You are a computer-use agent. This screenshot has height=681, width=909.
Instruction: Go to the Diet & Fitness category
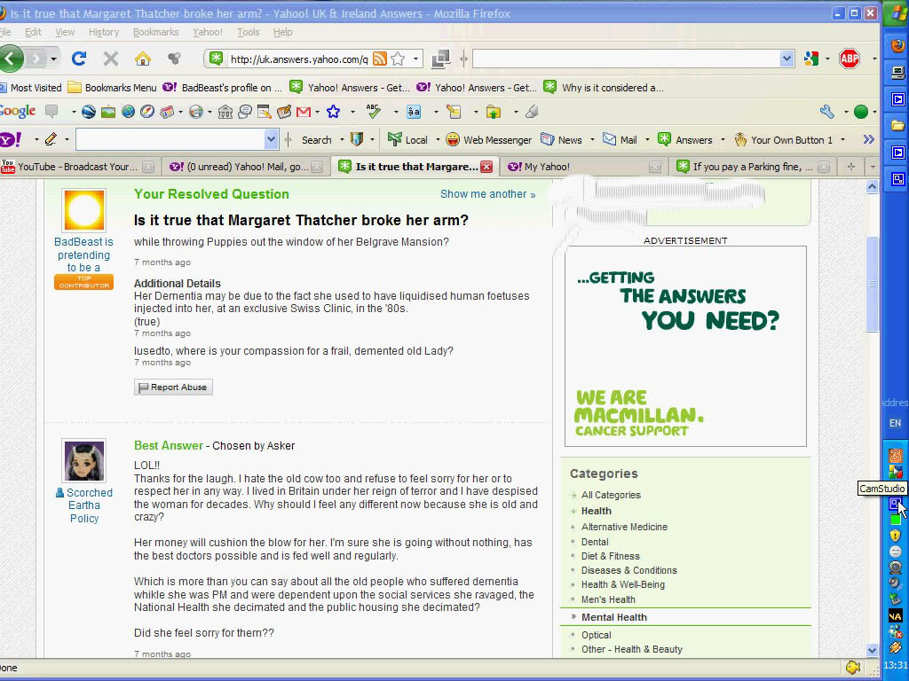tap(611, 556)
